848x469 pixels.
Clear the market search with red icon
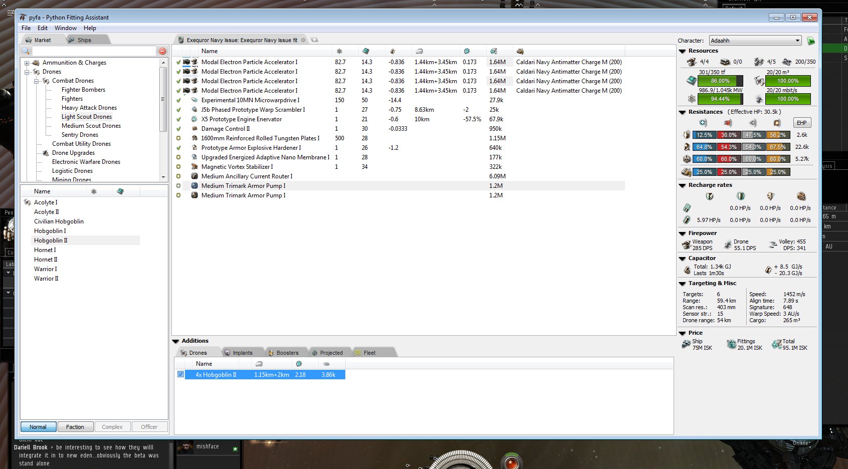tap(162, 51)
